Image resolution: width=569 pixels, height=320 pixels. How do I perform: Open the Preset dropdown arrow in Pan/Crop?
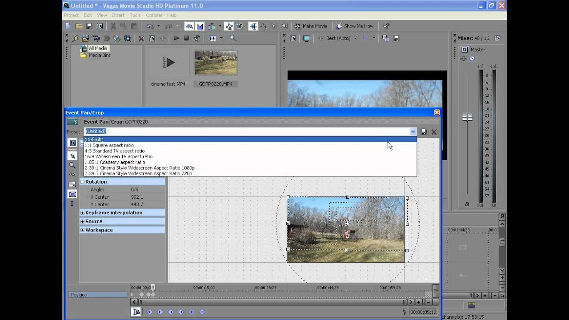coord(413,132)
